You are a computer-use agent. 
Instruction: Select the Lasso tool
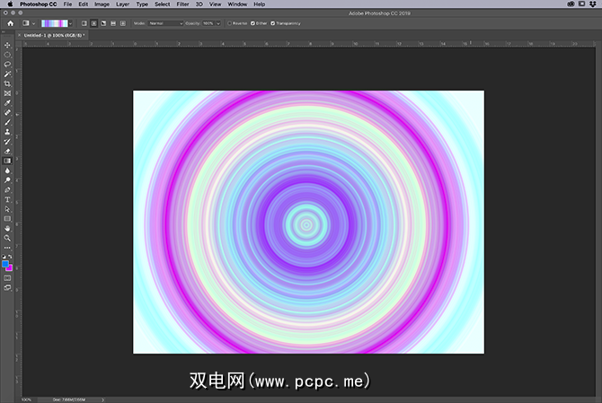point(7,64)
